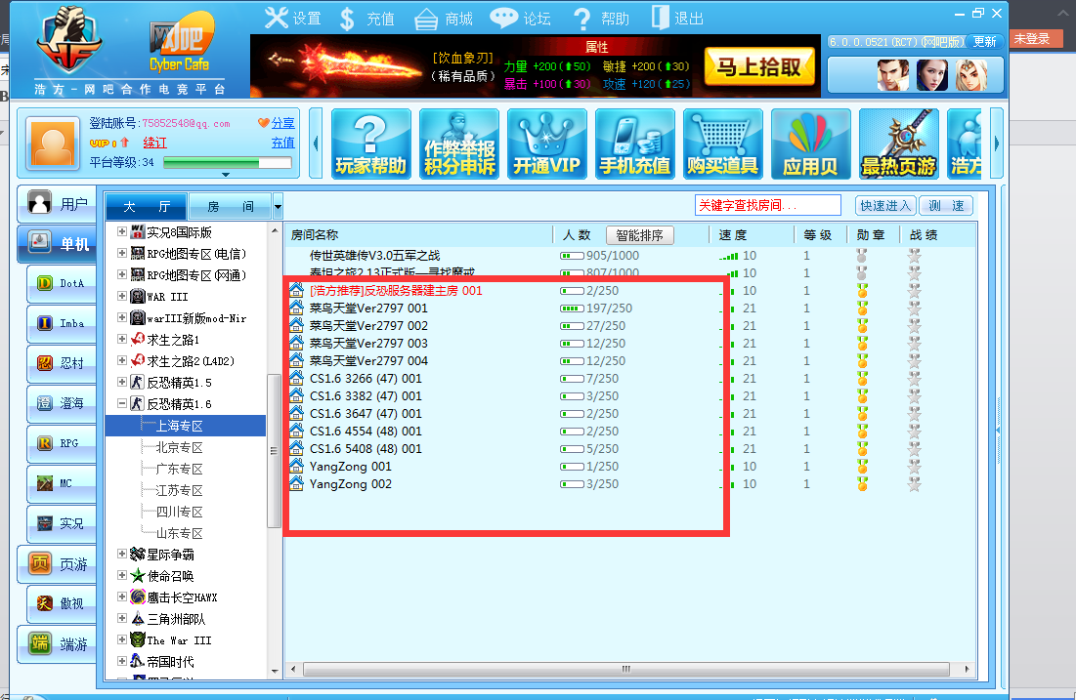Click the 作弊举报 report cheating icon
The height and width of the screenshot is (700, 1076).
coord(458,144)
